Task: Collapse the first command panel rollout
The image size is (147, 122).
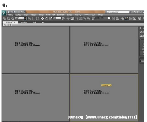Action: click(141, 39)
